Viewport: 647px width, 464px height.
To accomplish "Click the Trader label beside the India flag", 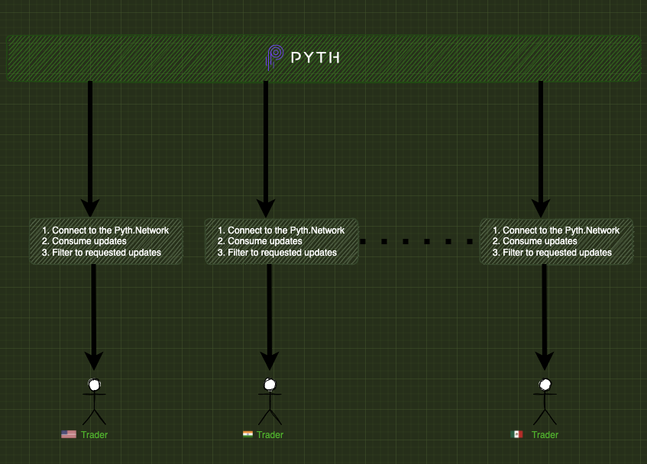I will (x=270, y=435).
